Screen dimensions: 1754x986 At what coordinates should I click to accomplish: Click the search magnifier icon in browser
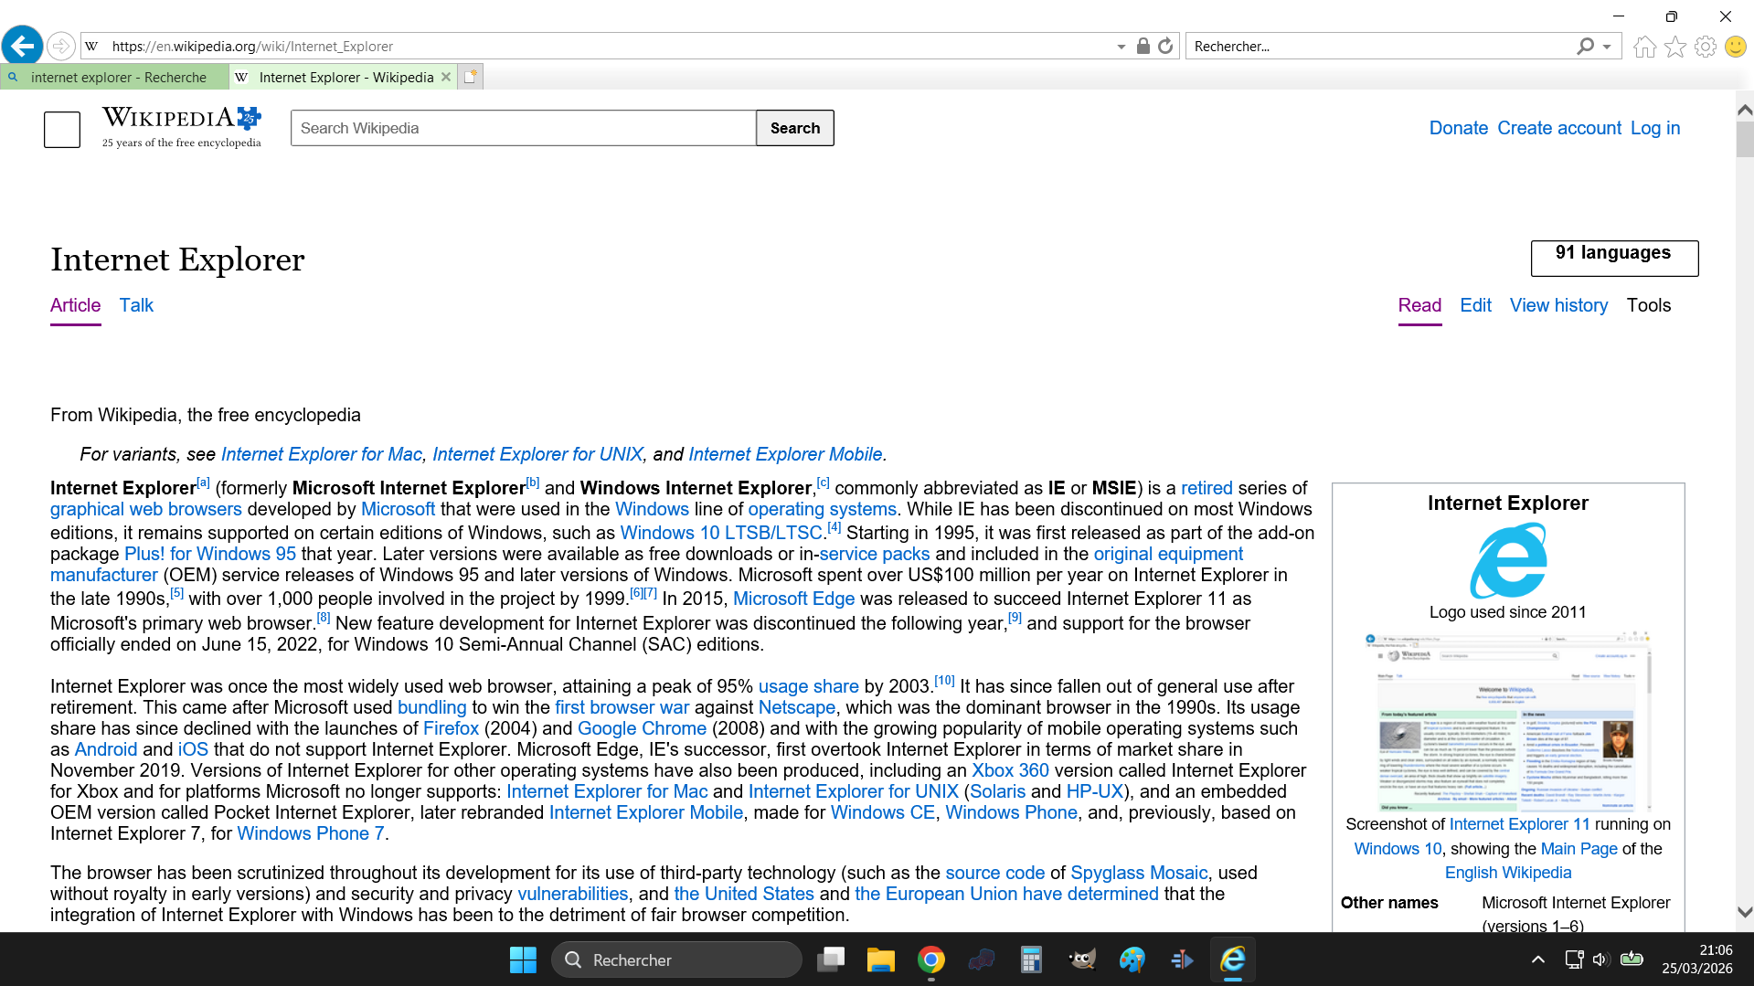tap(1585, 46)
